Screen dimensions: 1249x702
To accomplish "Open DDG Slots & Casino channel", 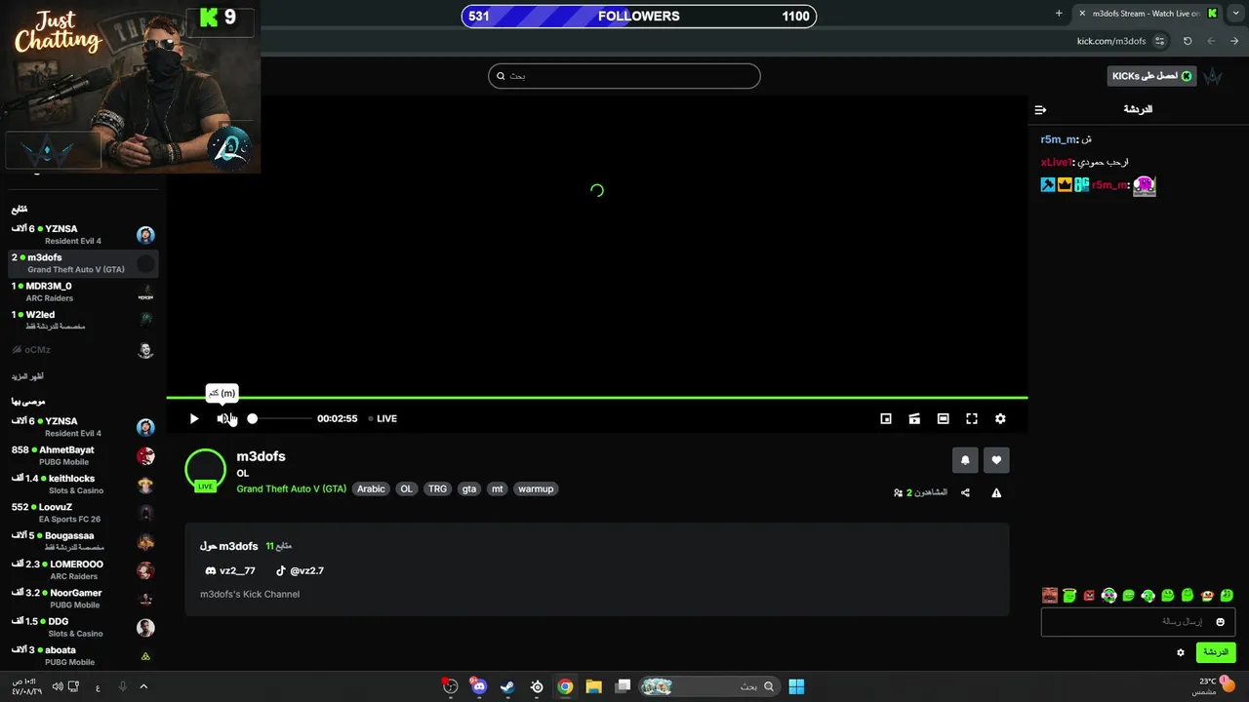I will pyautogui.click(x=83, y=626).
